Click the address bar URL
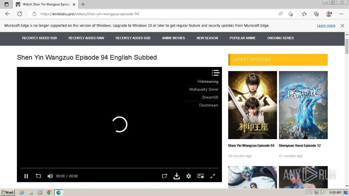 coord(90,14)
